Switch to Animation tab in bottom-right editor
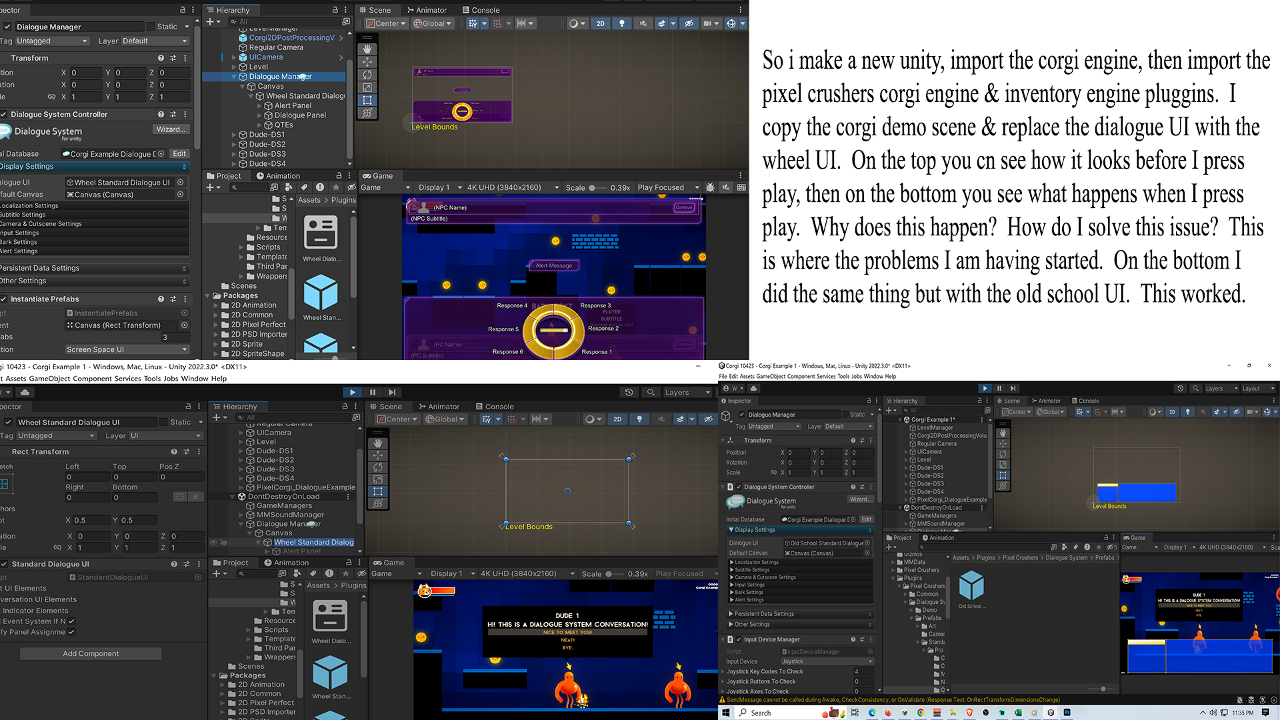The width and height of the screenshot is (1280, 720). tap(937, 538)
